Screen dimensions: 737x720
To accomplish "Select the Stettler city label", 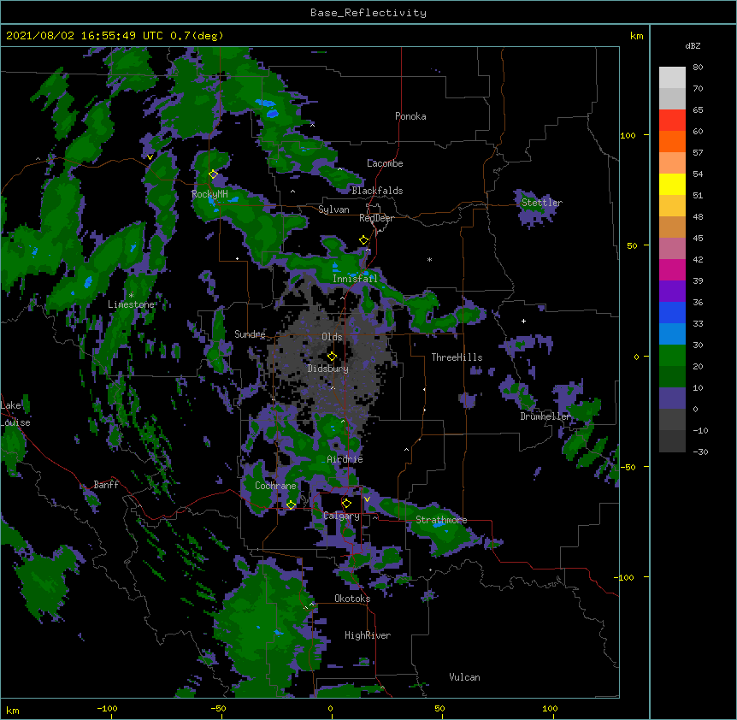I will point(542,203).
